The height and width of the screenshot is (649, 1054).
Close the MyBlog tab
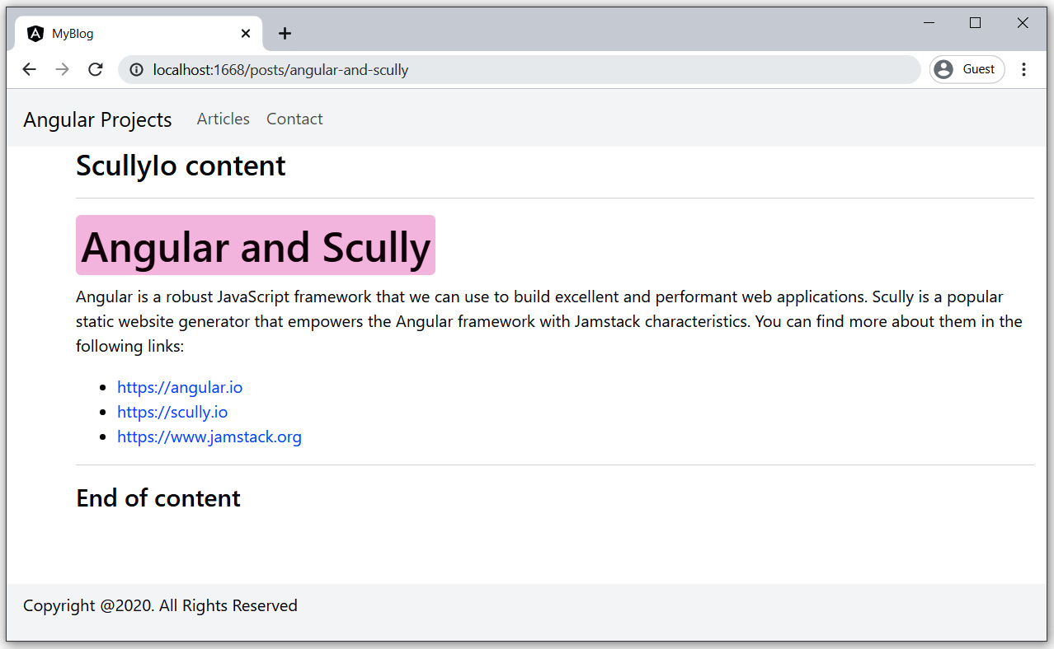(246, 34)
